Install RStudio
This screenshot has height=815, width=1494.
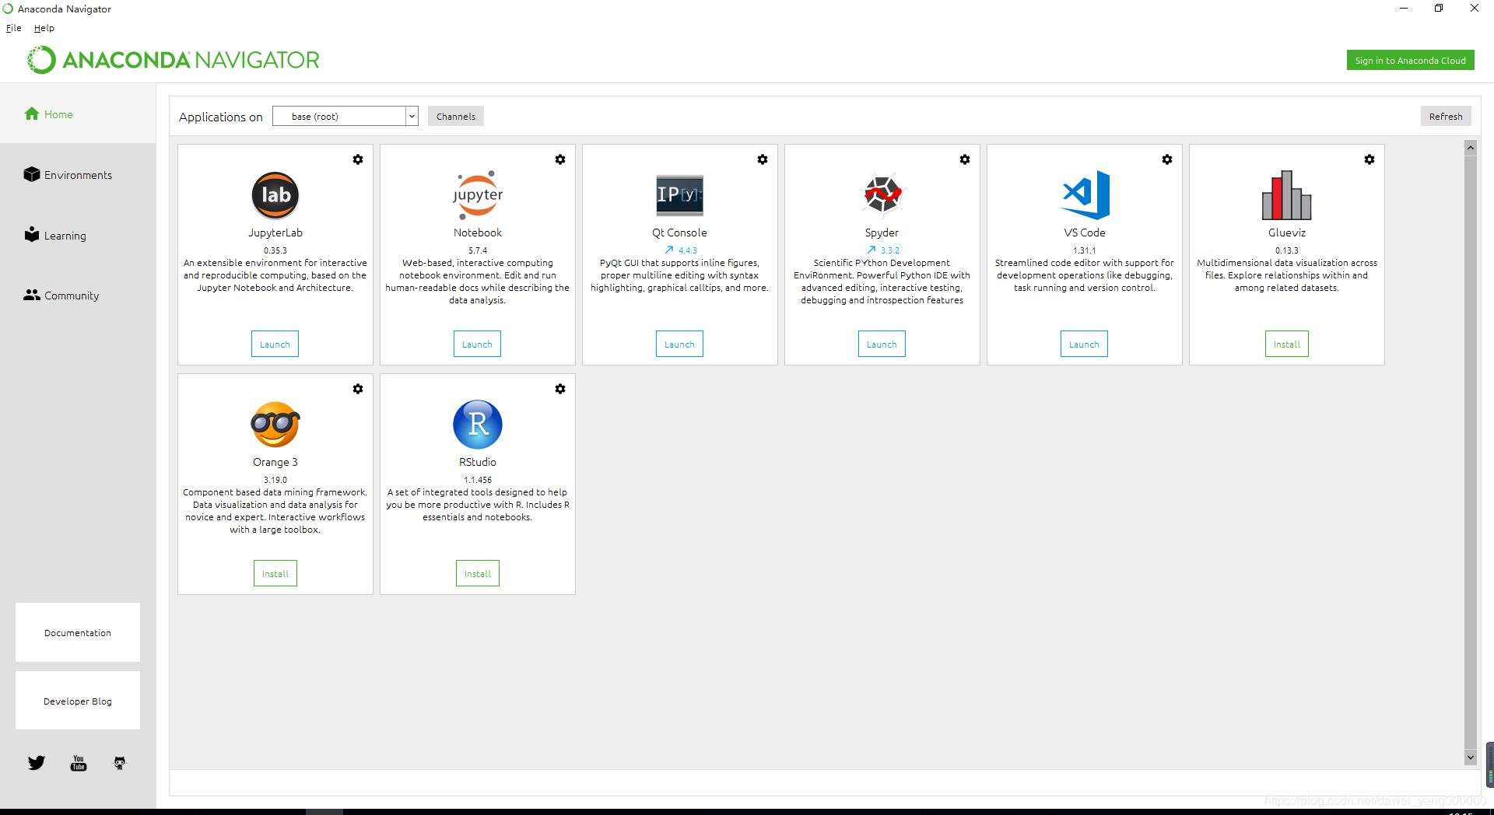click(x=478, y=574)
